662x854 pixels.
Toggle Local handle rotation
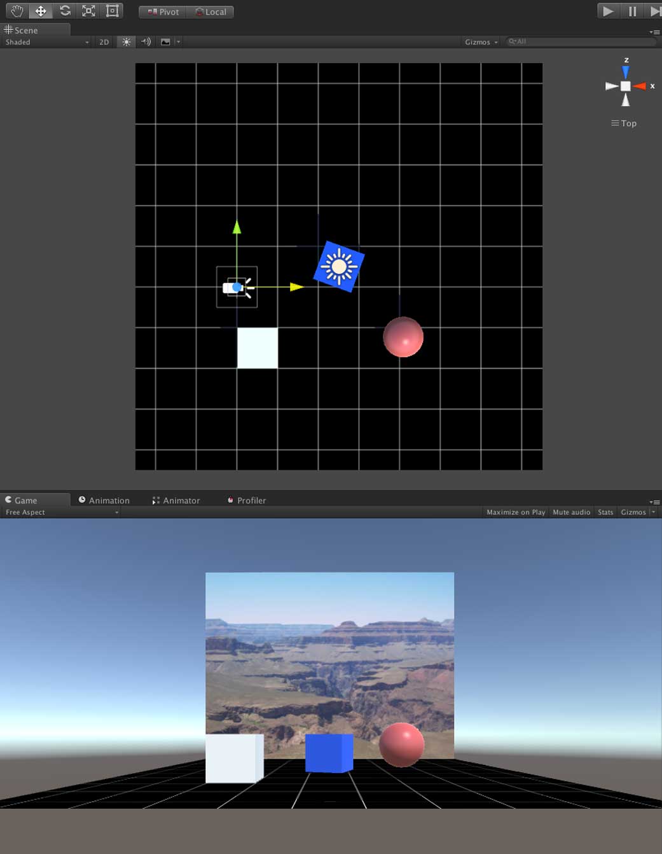click(x=210, y=12)
